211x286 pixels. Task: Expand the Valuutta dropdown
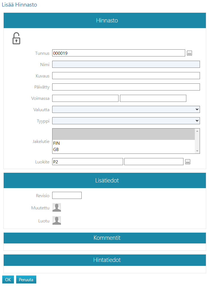click(126, 110)
